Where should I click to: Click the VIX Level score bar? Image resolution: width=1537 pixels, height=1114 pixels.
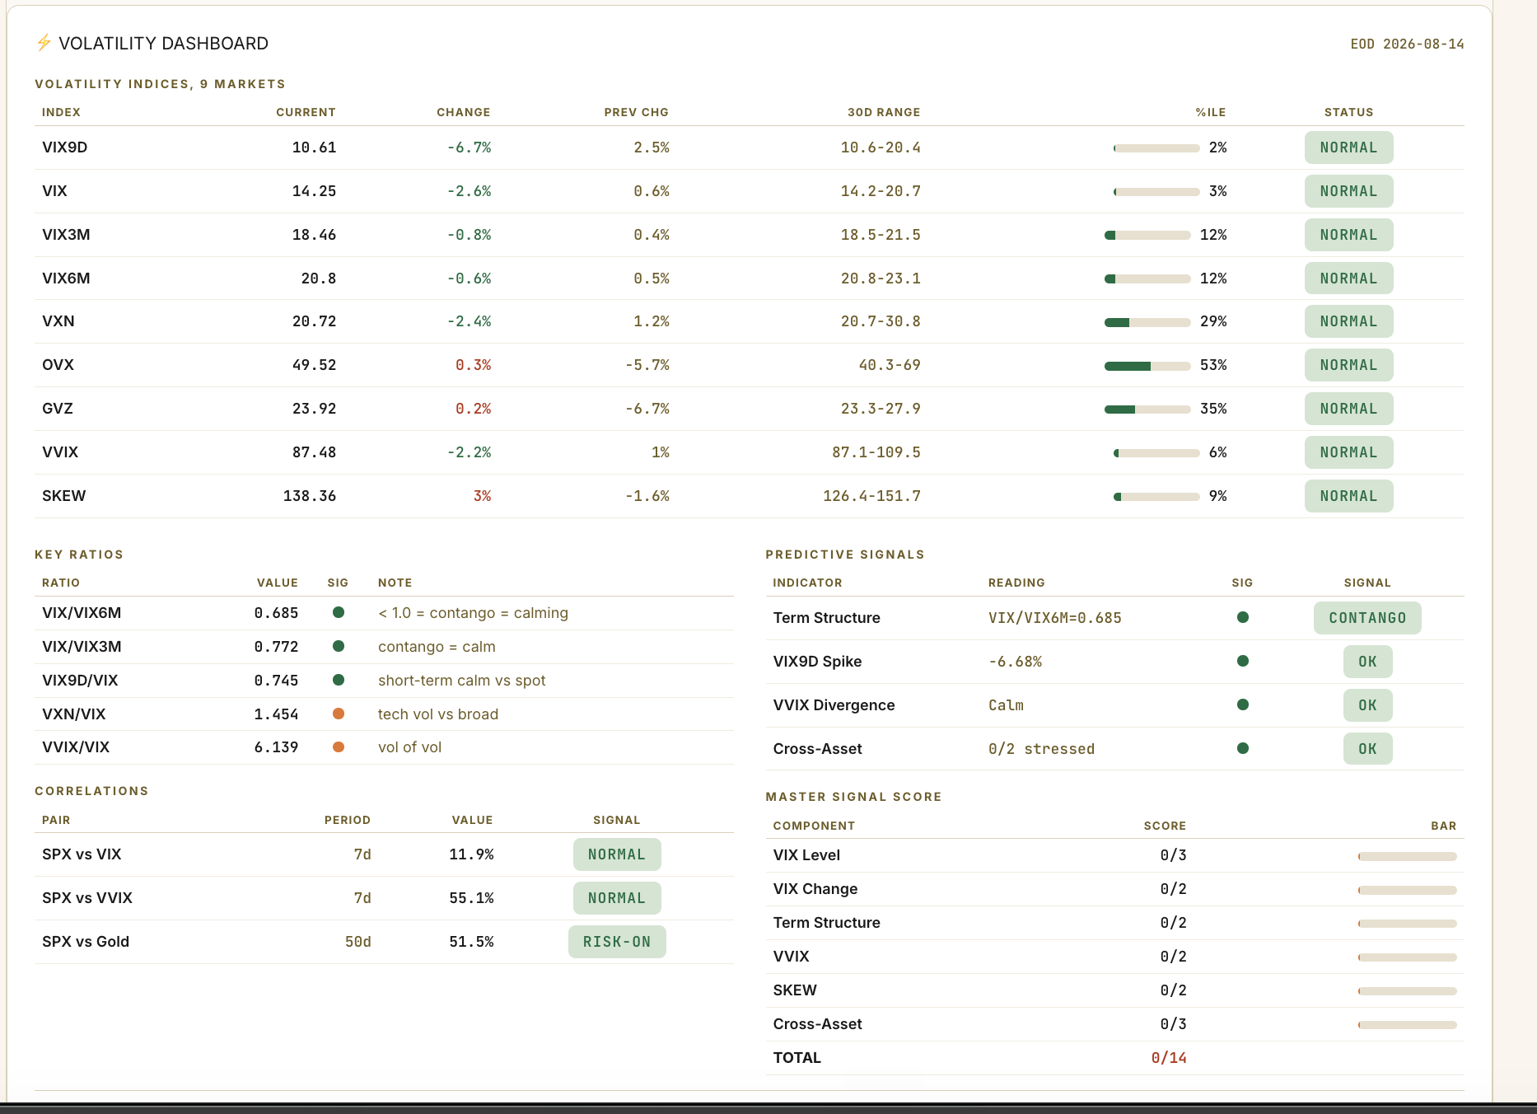tap(1408, 857)
